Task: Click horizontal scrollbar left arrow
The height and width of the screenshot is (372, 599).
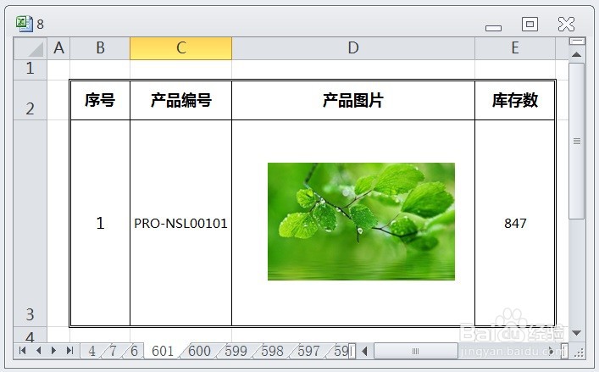Action: [x=365, y=351]
